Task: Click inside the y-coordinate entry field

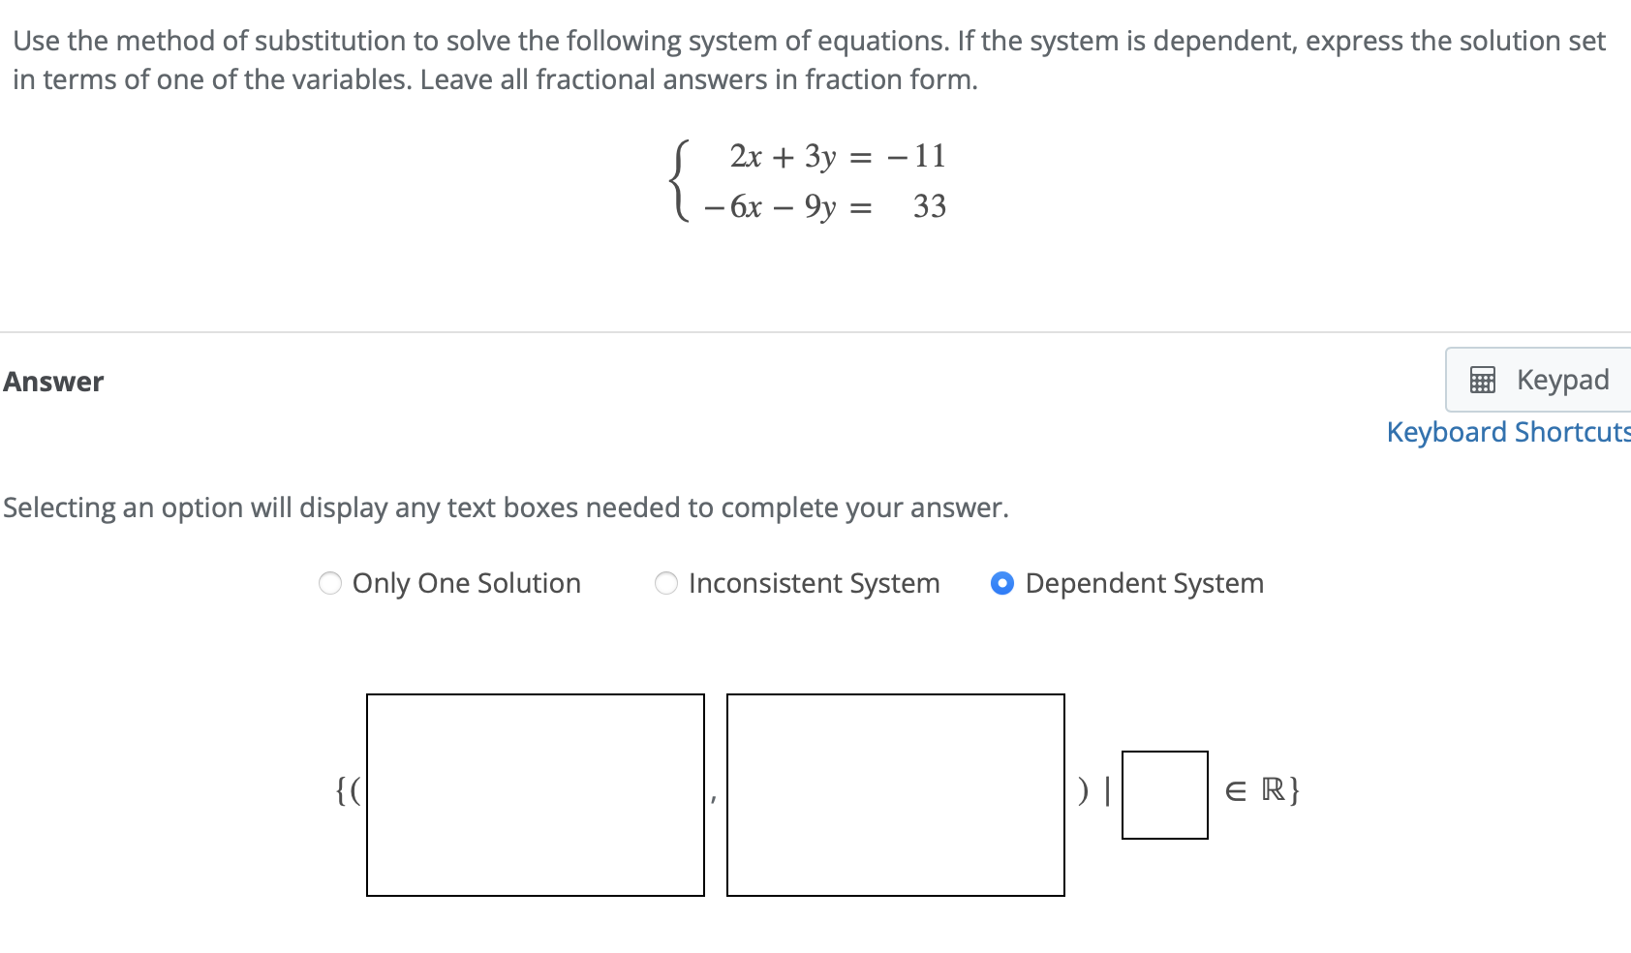Action: click(895, 794)
